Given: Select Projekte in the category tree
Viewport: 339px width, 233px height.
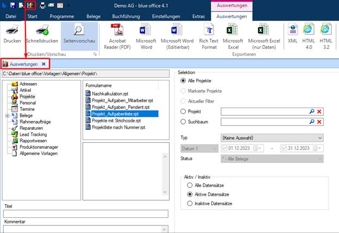Looking at the screenshot, I should click(x=27, y=96).
